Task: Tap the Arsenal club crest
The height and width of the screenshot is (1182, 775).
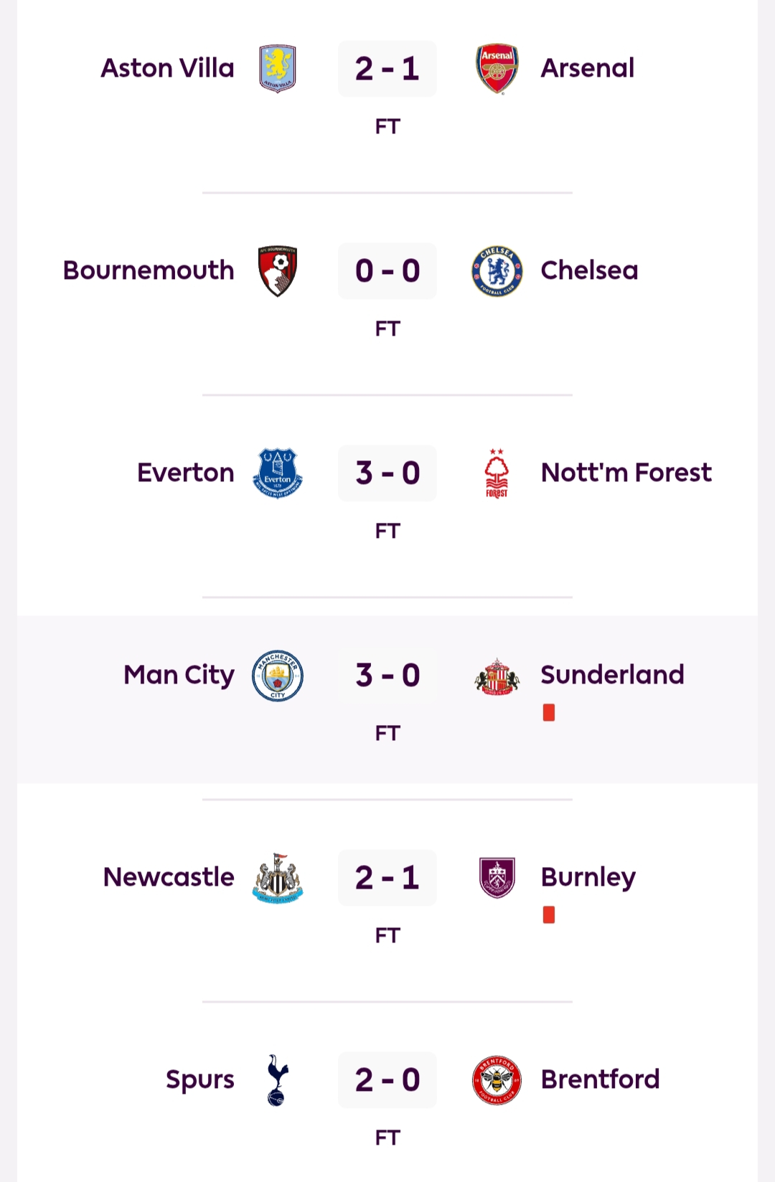Action: [x=497, y=69]
